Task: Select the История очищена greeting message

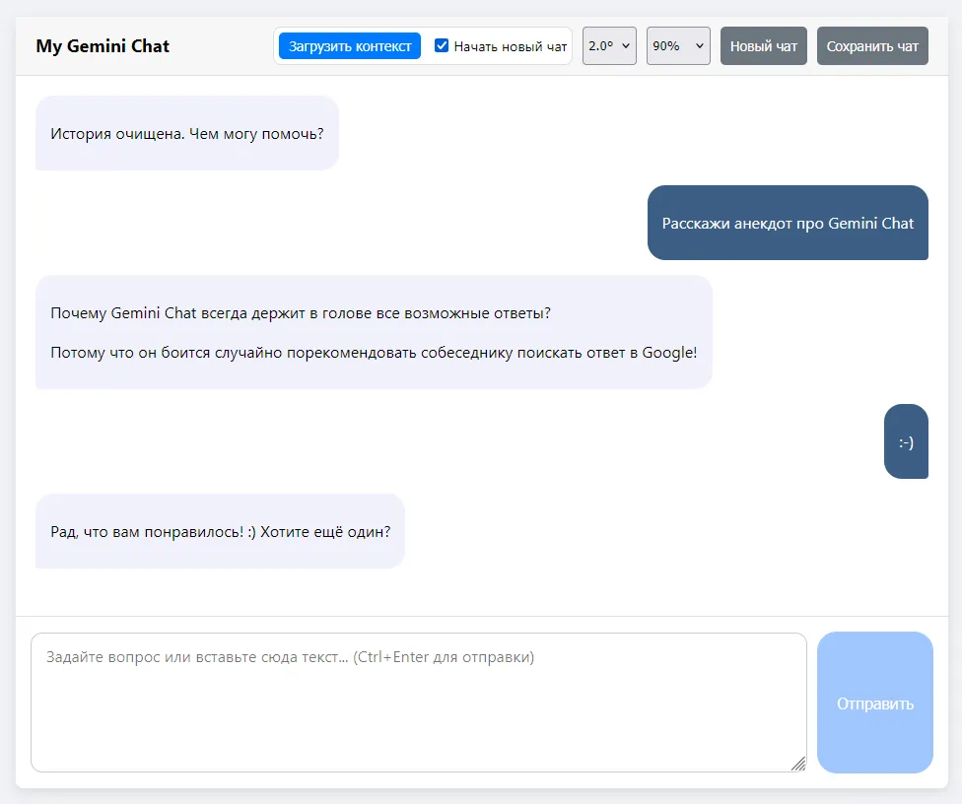Action: pos(187,133)
